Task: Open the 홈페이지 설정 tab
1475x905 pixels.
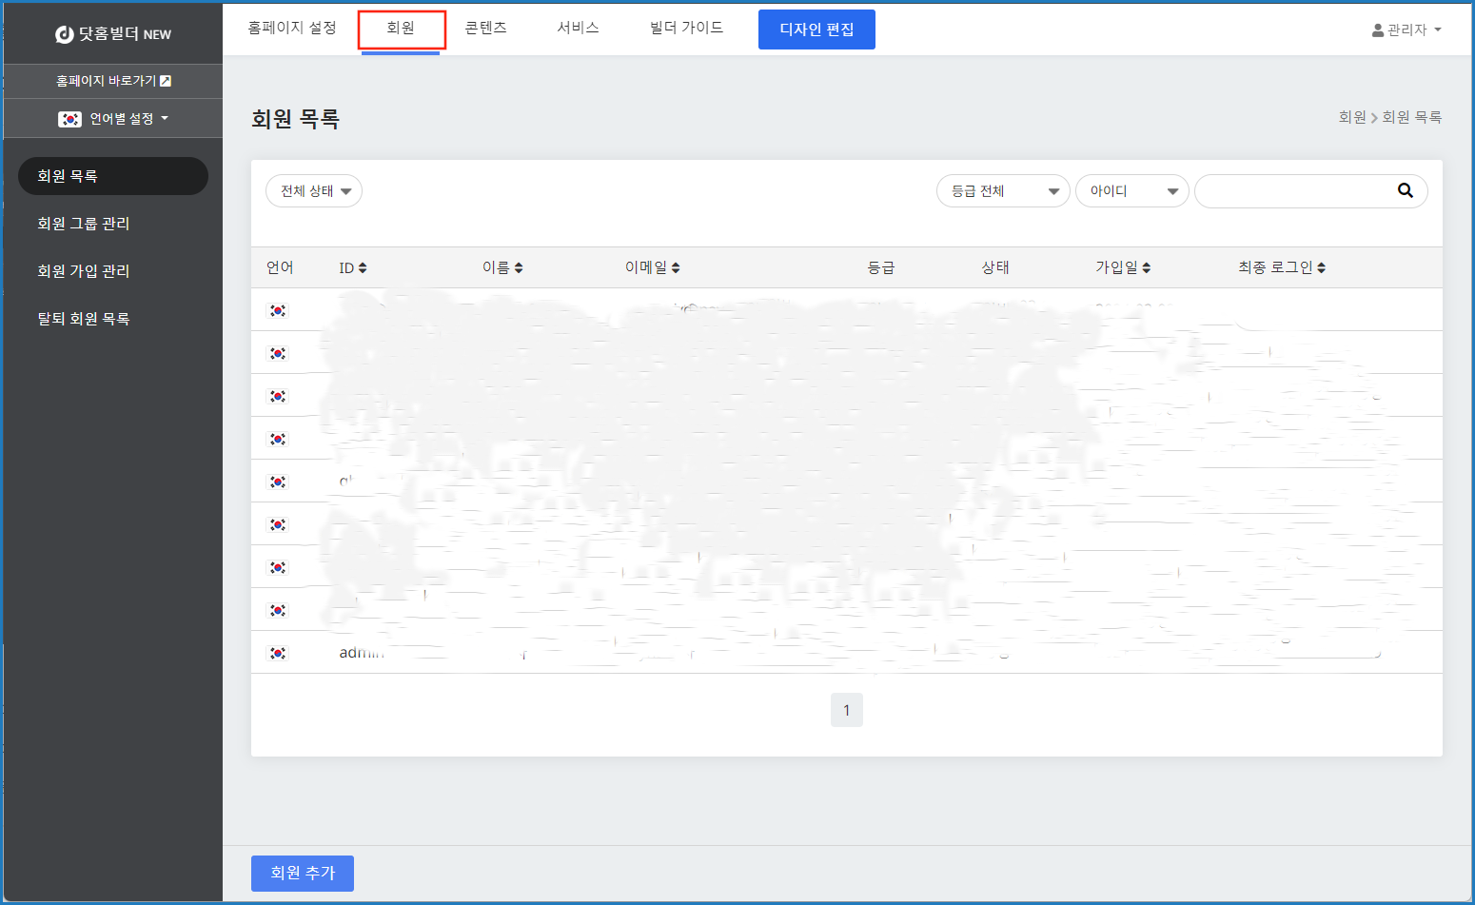Action: tap(292, 29)
